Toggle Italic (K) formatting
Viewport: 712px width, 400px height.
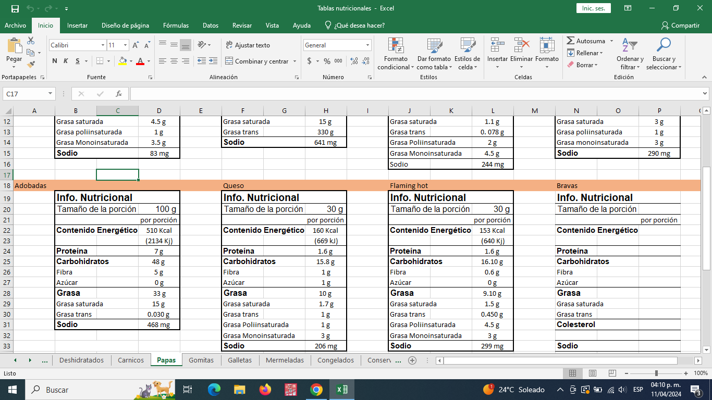66,61
